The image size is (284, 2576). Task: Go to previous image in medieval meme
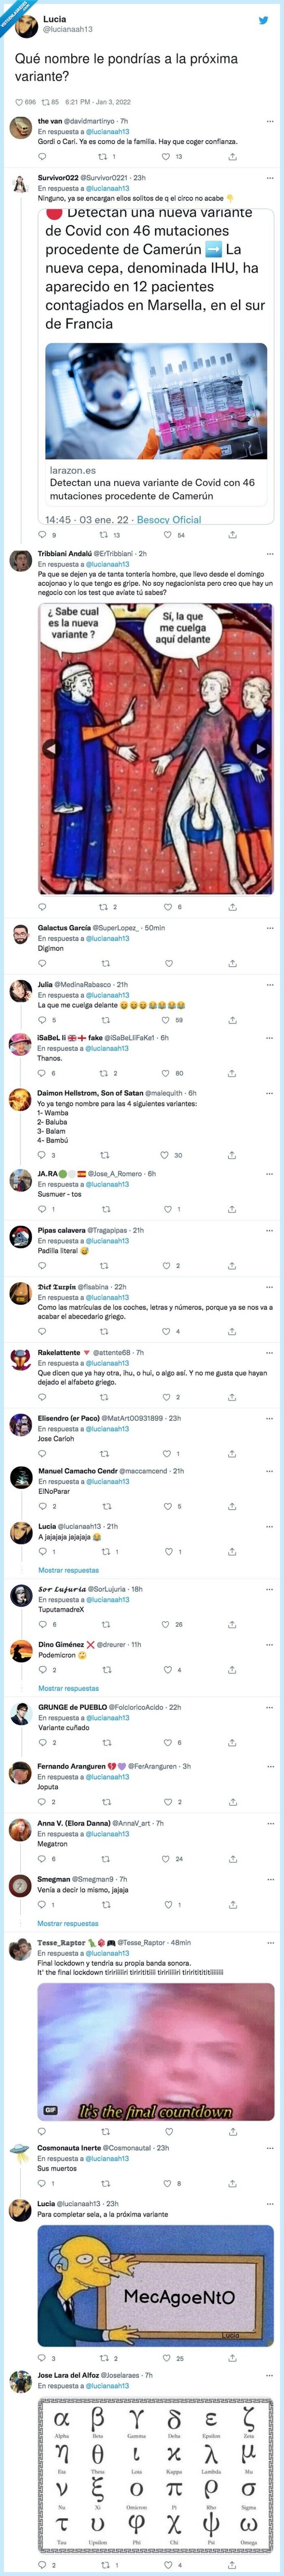coord(49,748)
